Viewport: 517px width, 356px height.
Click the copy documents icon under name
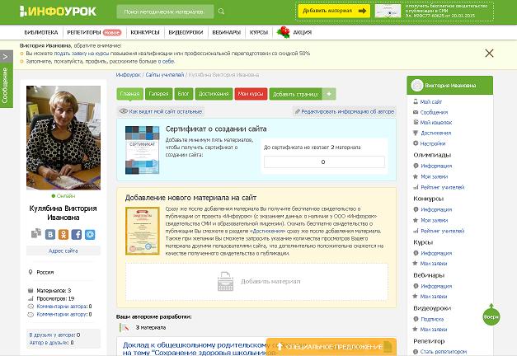pyautogui.click(x=36, y=233)
